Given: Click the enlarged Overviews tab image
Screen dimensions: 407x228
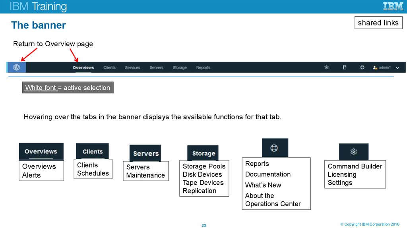Looking at the screenshot, I should (x=41, y=151).
